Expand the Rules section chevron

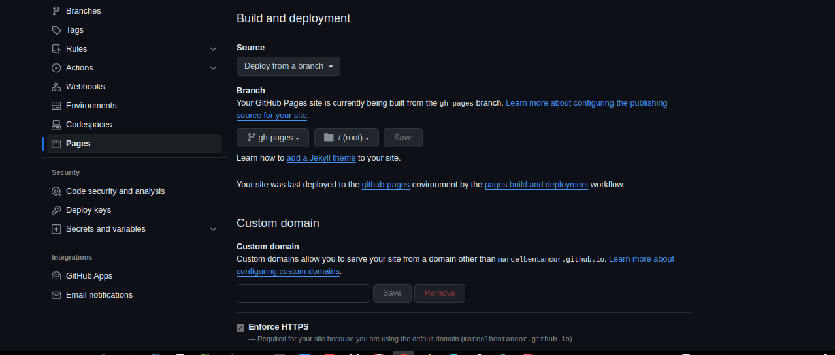coord(213,49)
